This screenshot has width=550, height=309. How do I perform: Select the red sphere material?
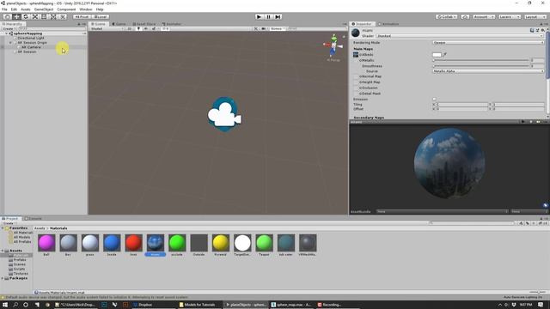pos(133,245)
